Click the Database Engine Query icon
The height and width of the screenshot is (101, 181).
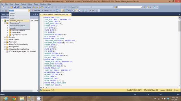click(33, 7)
